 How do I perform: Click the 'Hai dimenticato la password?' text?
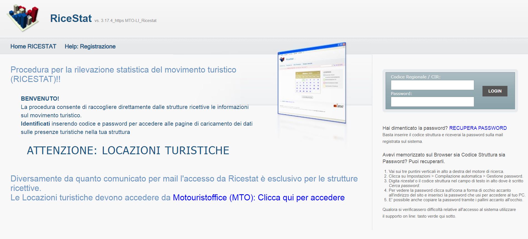pyautogui.click(x=415, y=128)
